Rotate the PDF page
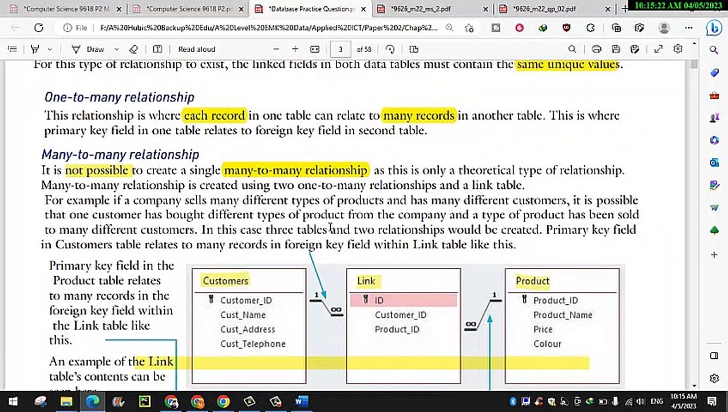Viewport: 728px width, 412px height. pyautogui.click(x=390, y=49)
